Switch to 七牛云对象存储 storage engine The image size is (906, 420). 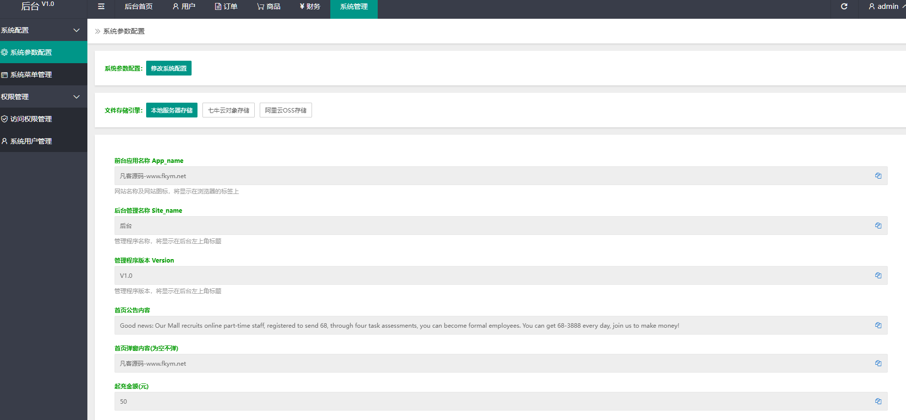click(228, 110)
